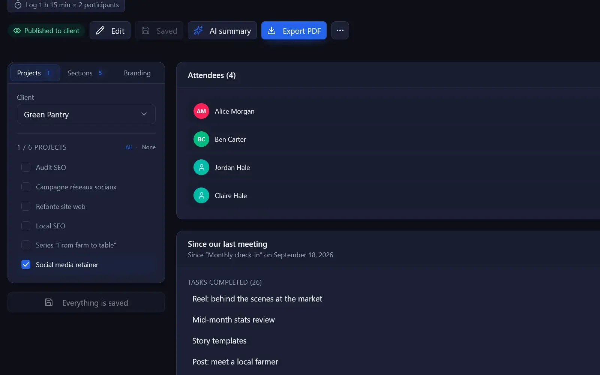
Task: Click task "Mid-month stats review"
Action: pos(234,320)
